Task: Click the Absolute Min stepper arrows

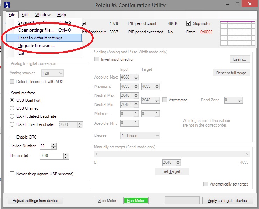Action: click(x=136, y=123)
